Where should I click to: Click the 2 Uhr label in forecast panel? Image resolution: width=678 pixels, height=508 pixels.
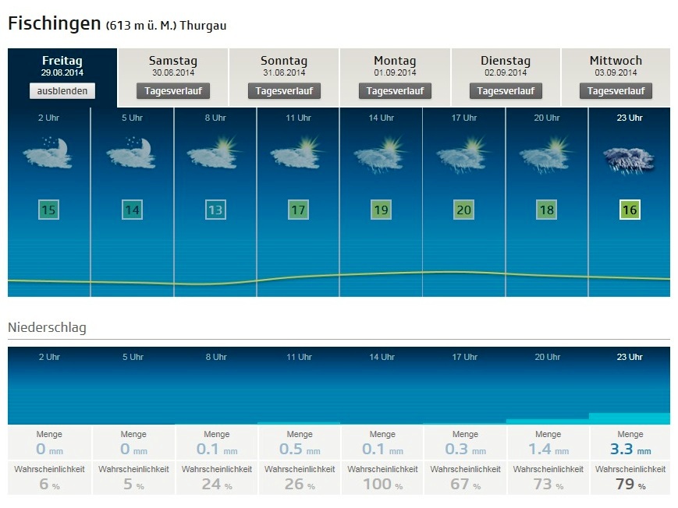pos(48,118)
